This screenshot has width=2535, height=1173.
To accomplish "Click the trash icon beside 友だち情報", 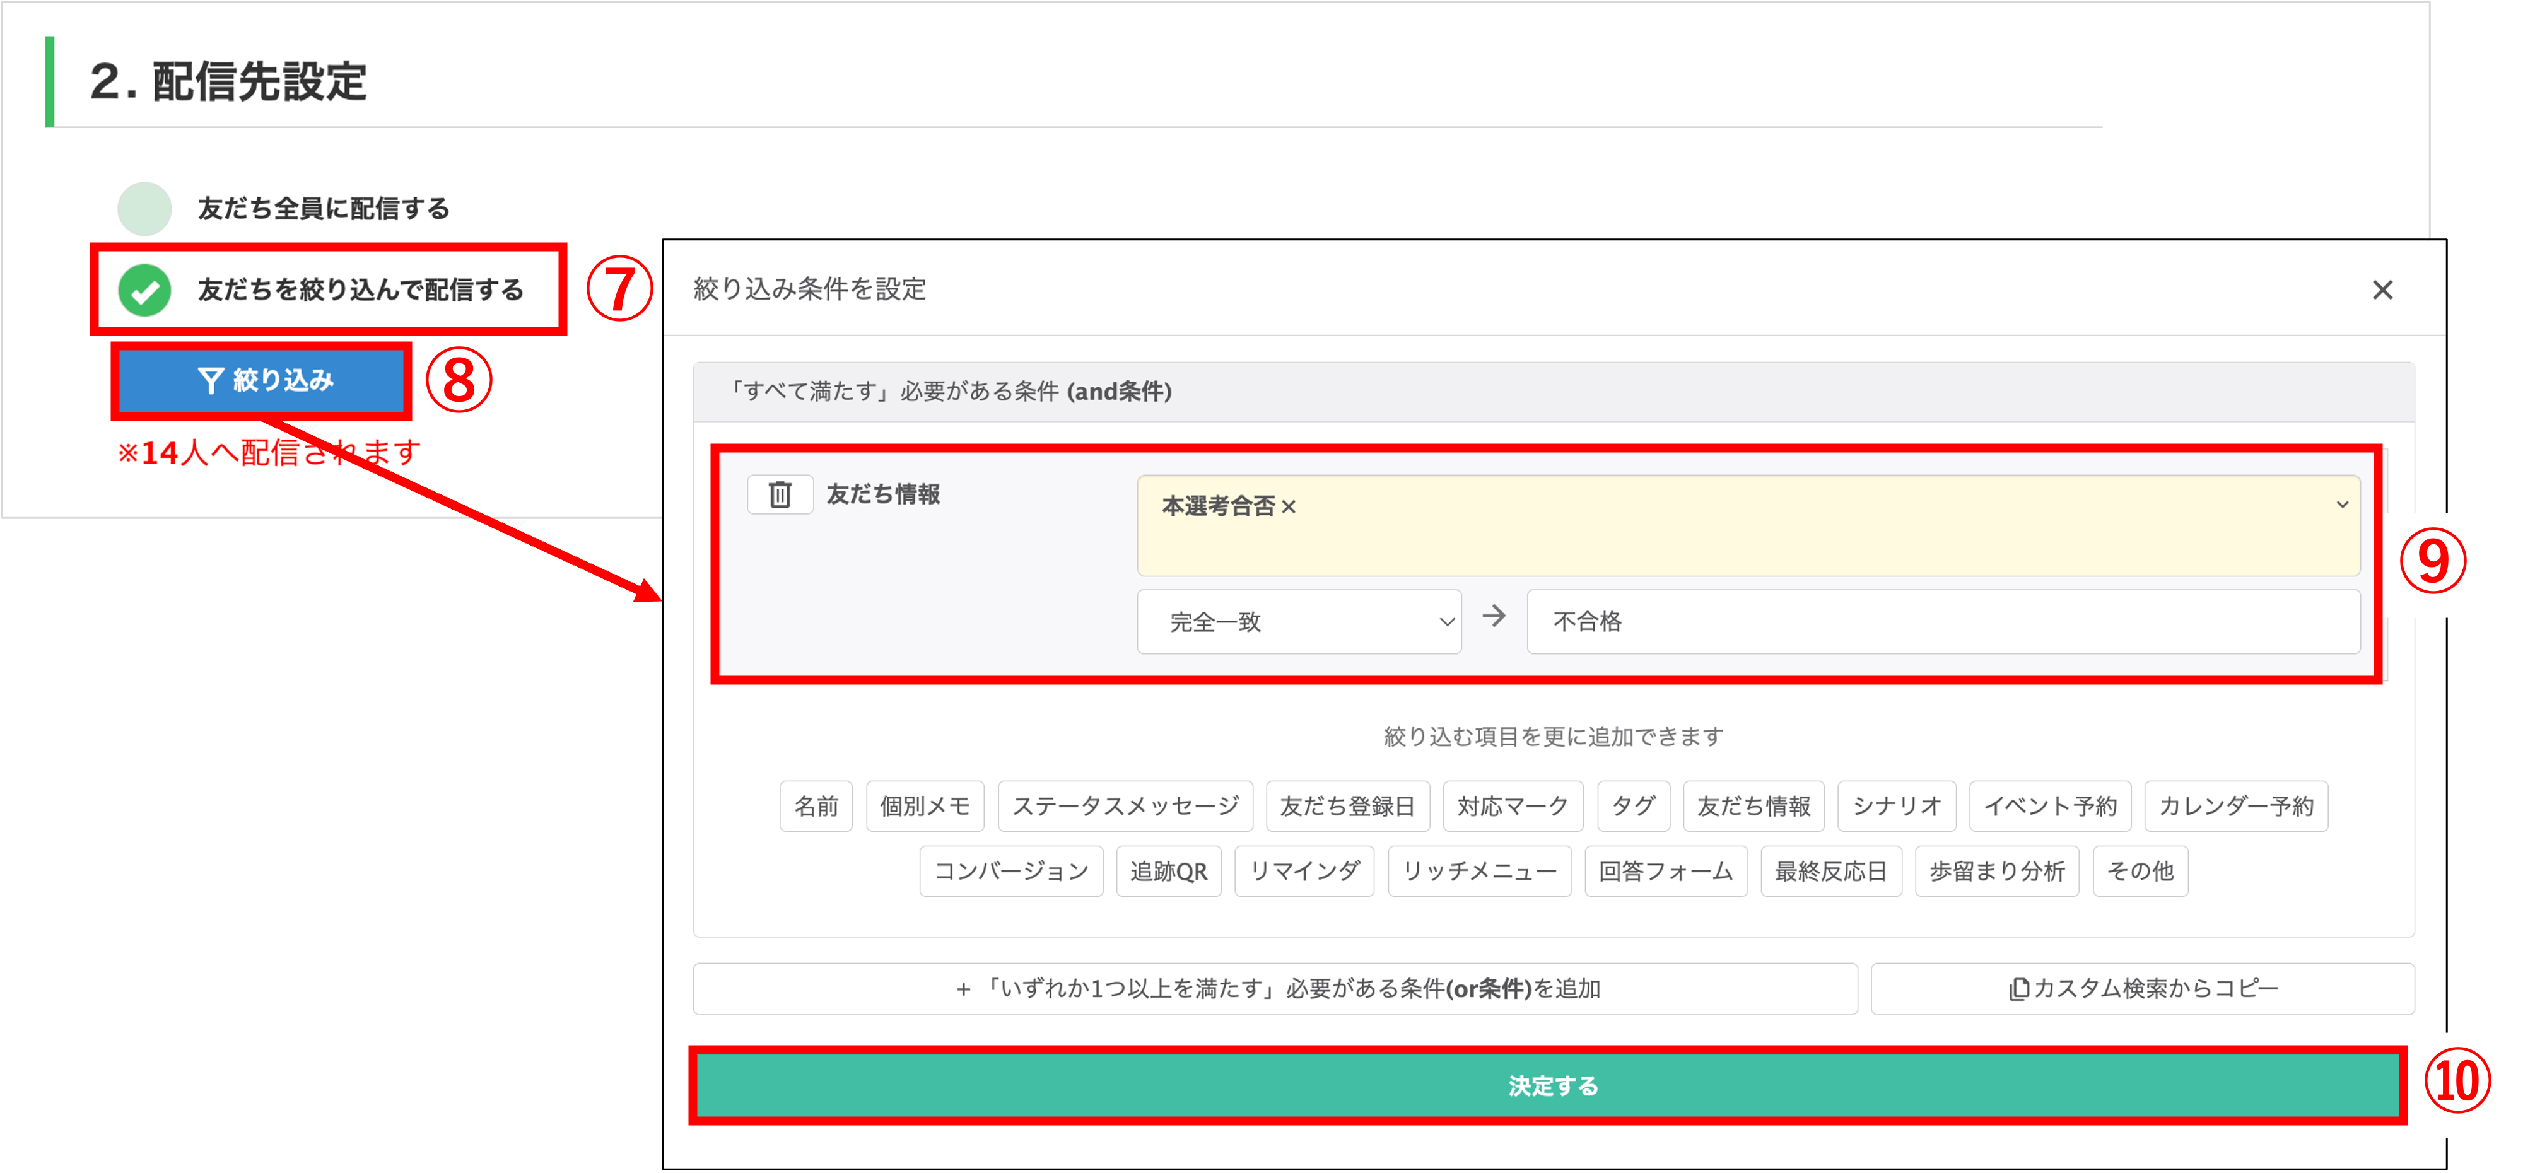I will pyautogui.click(x=780, y=494).
